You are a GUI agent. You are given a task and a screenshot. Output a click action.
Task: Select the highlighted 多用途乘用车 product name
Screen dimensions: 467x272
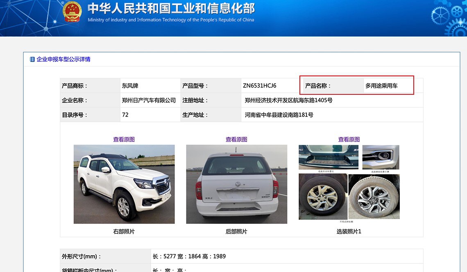(381, 86)
